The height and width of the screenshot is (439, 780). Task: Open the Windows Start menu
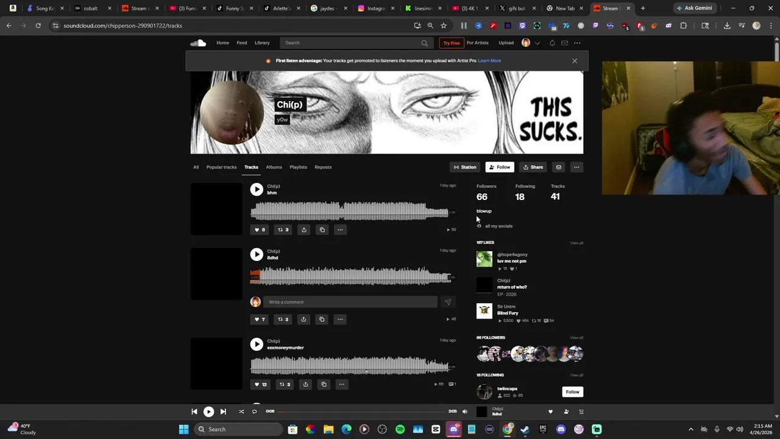coord(183,429)
